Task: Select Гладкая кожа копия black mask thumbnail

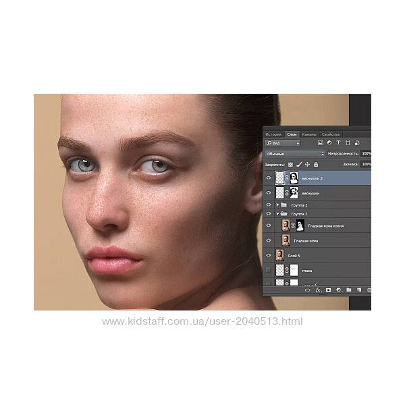Action: pyautogui.click(x=300, y=225)
